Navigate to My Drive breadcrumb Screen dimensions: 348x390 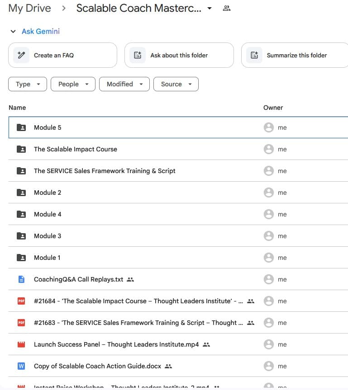[29, 8]
